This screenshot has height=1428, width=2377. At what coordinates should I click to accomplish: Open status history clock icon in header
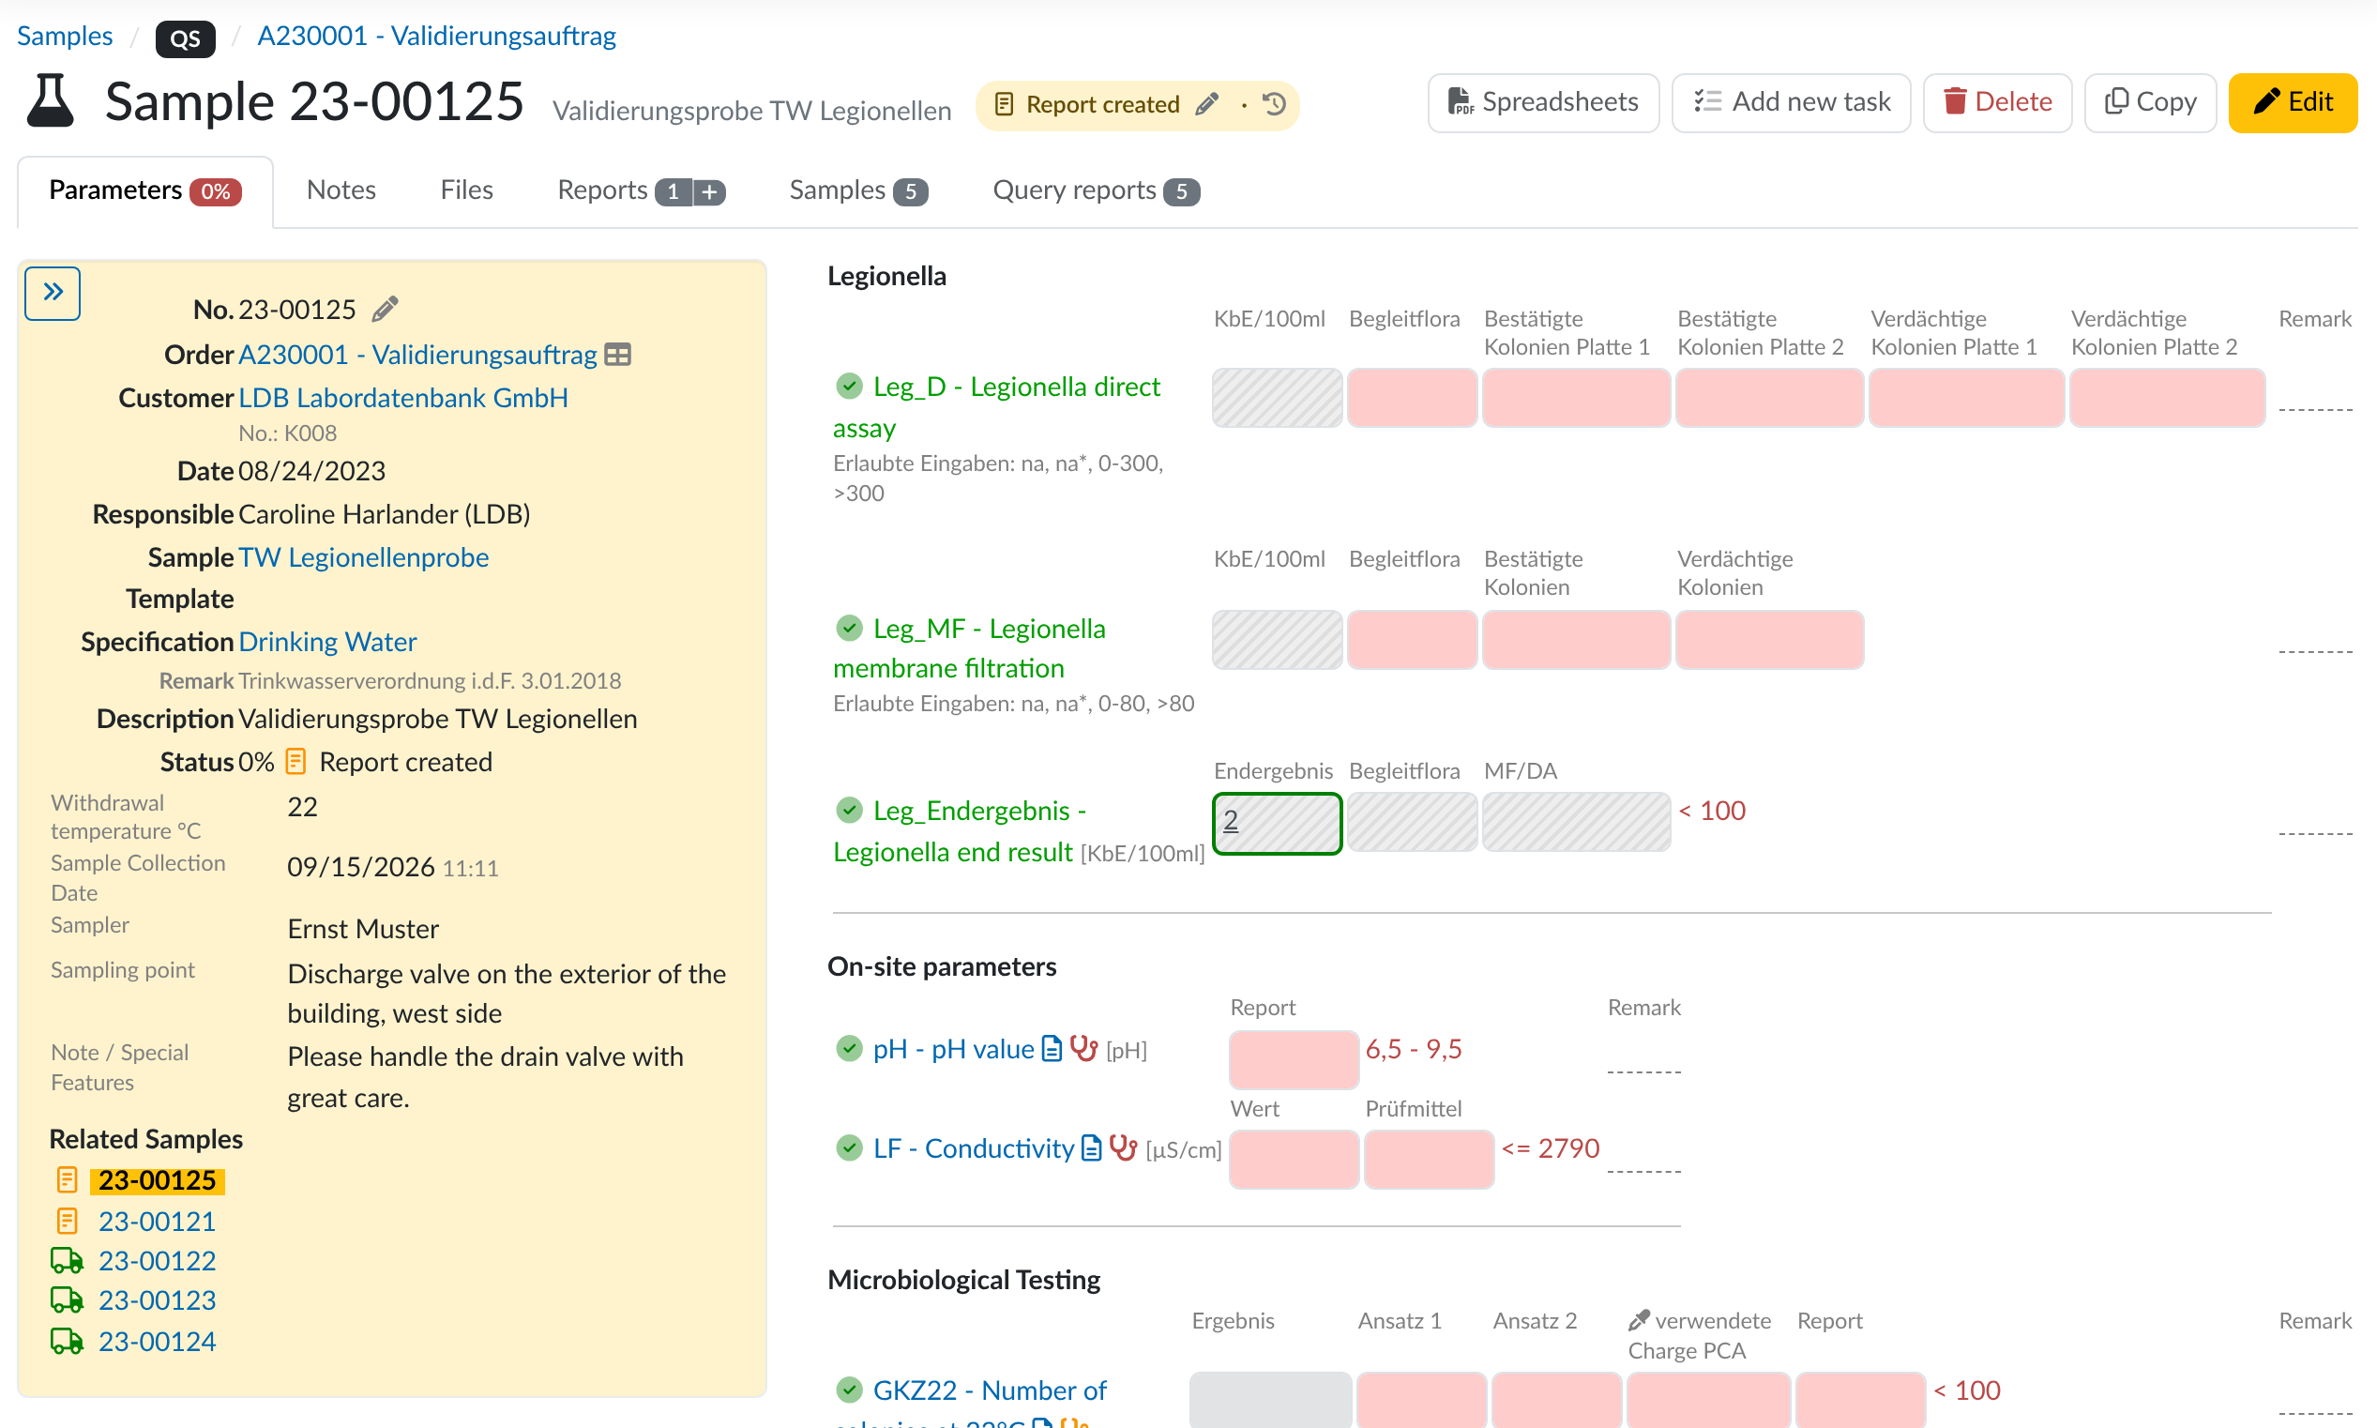(1275, 104)
